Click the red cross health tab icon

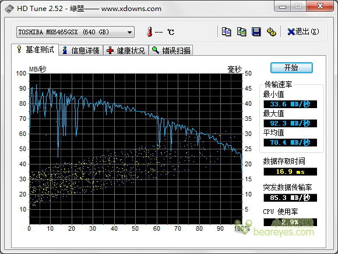point(110,51)
